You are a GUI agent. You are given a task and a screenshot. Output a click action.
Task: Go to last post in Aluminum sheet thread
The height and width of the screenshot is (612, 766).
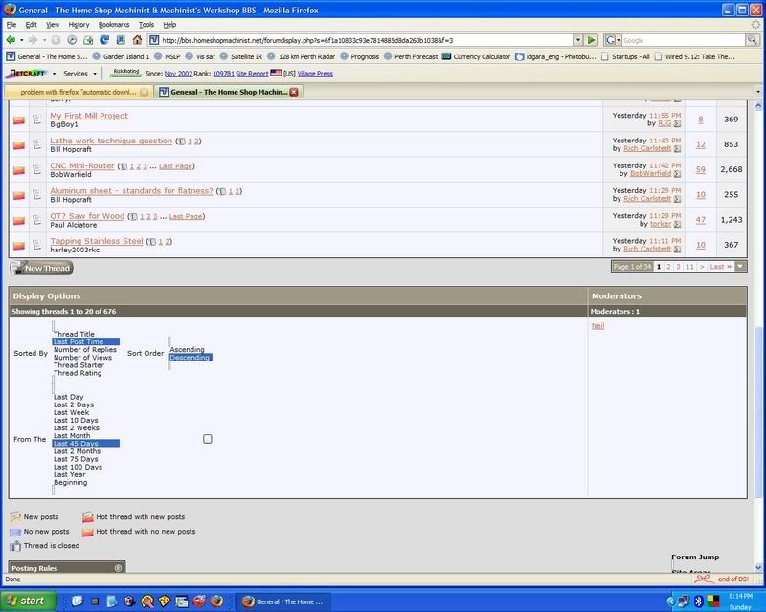click(x=677, y=199)
